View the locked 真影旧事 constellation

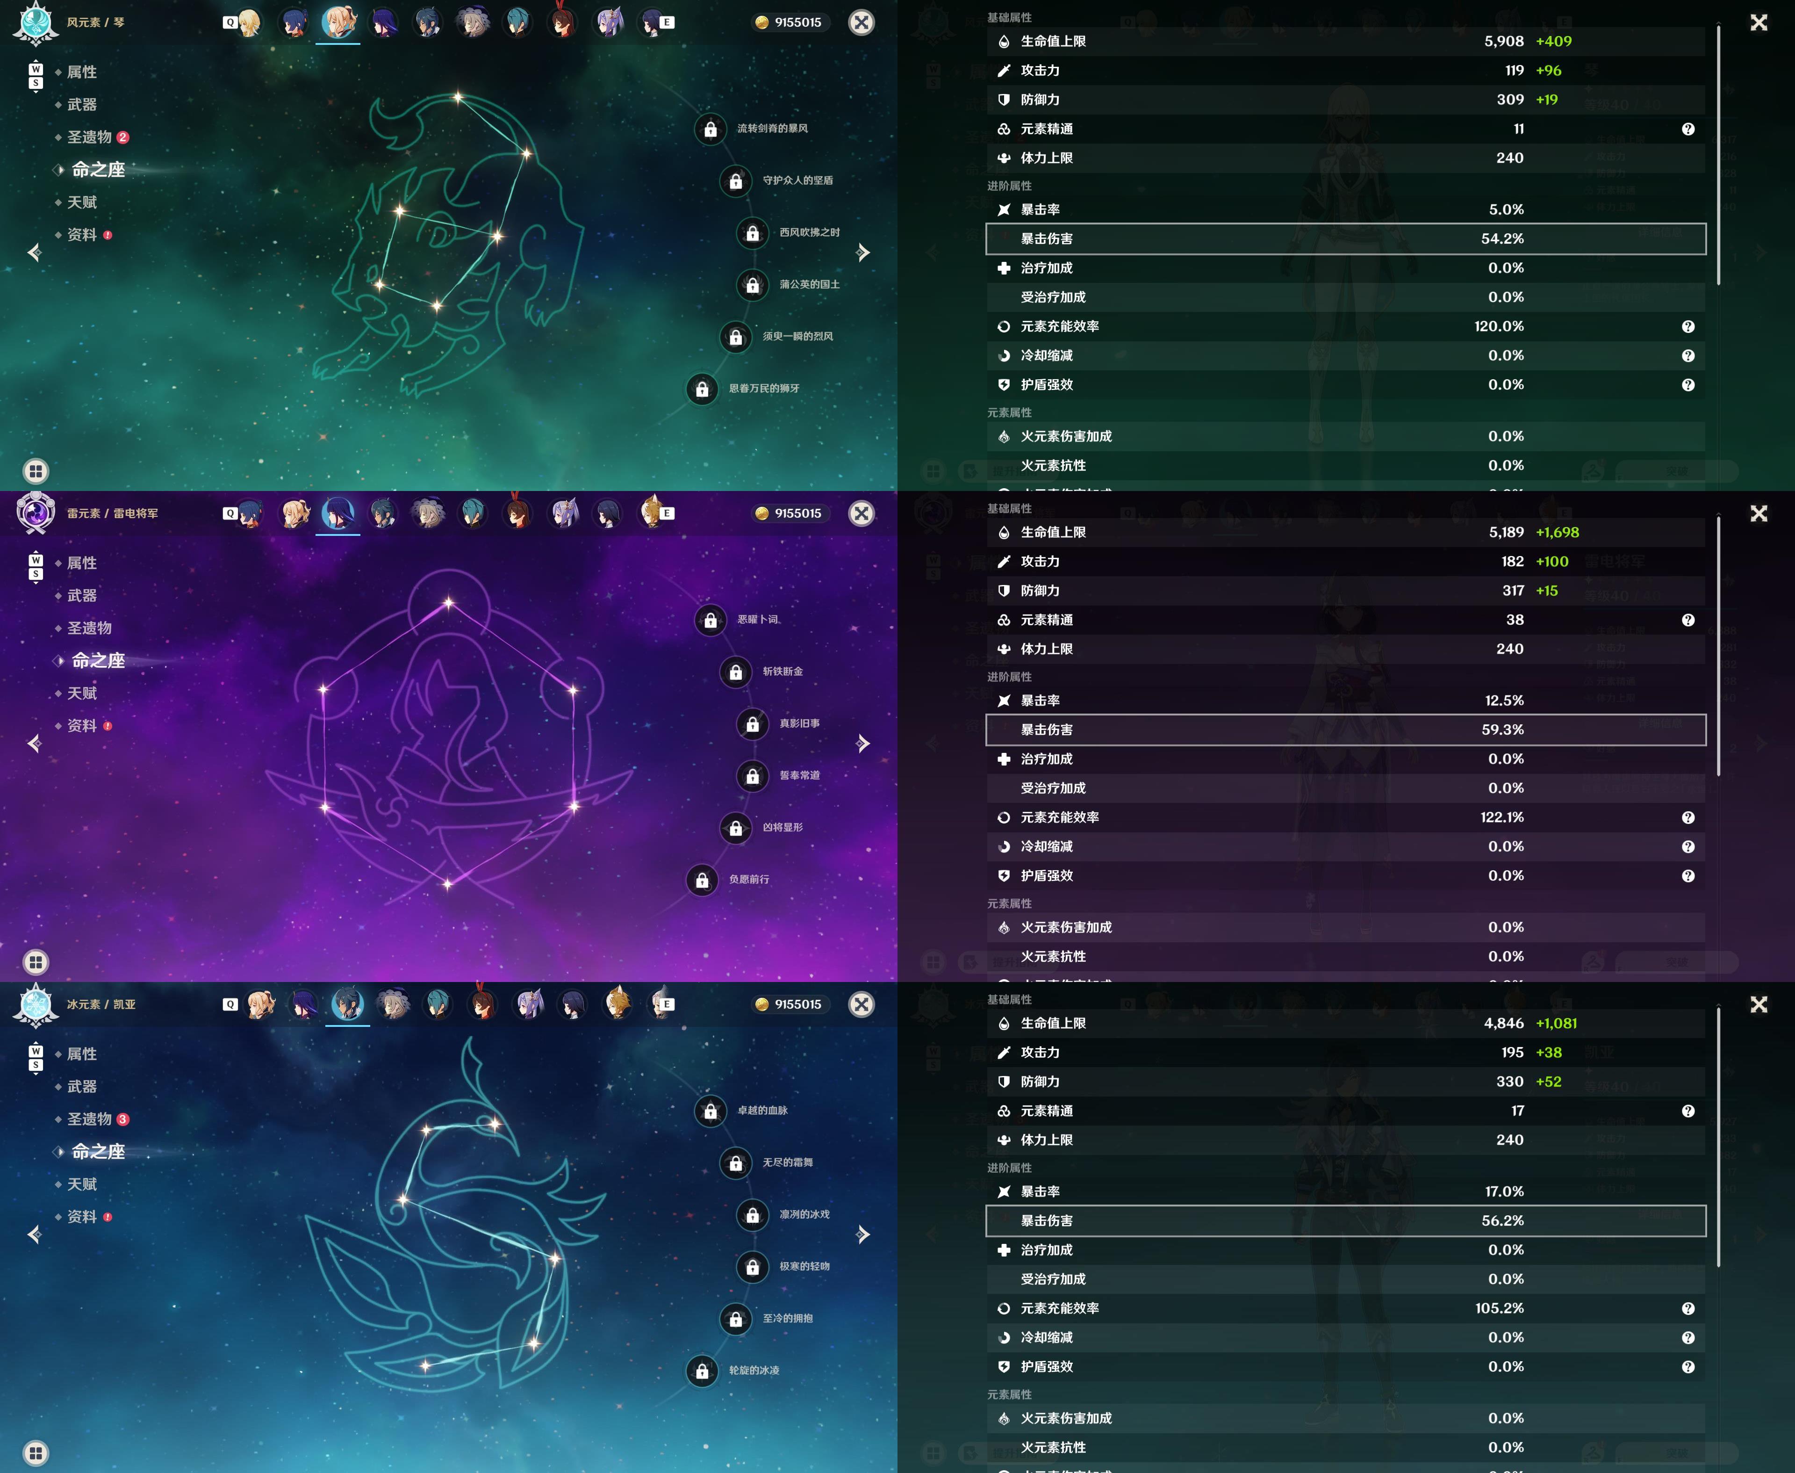pyautogui.click(x=753, y=724)
